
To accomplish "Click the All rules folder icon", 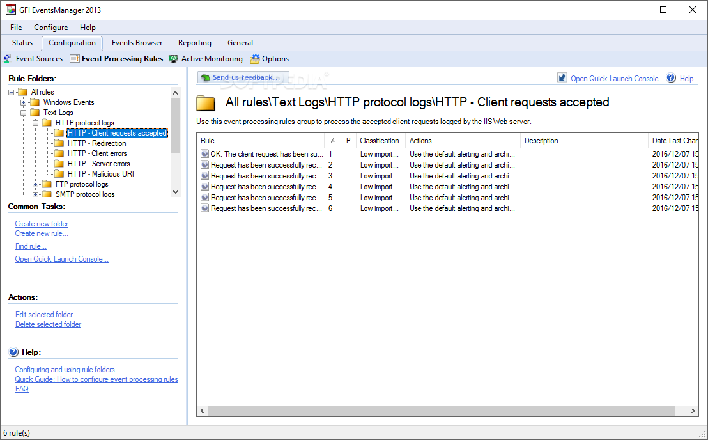I will (x=22, y=92).
